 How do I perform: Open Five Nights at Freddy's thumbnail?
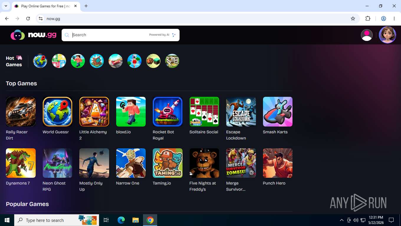(x=204, y=163)
